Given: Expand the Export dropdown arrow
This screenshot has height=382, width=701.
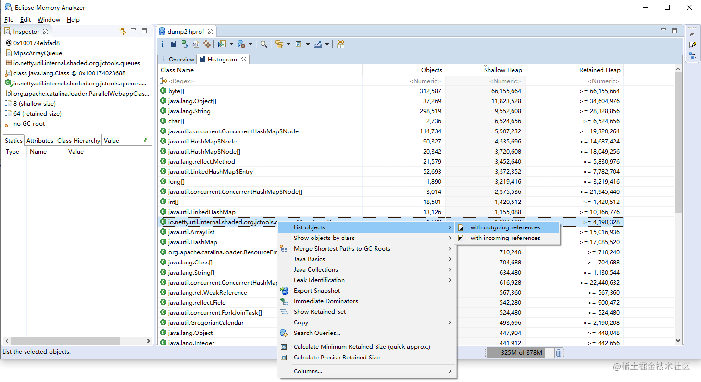Looking at the screenshot, I should 327,45.
